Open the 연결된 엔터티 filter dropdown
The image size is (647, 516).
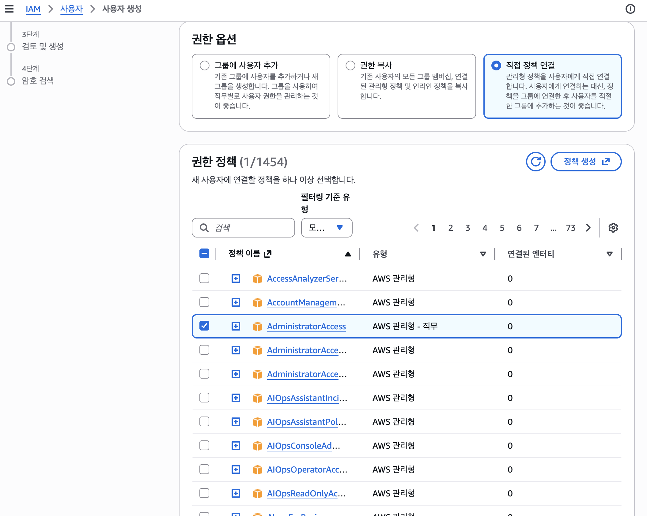click(610, 254)
